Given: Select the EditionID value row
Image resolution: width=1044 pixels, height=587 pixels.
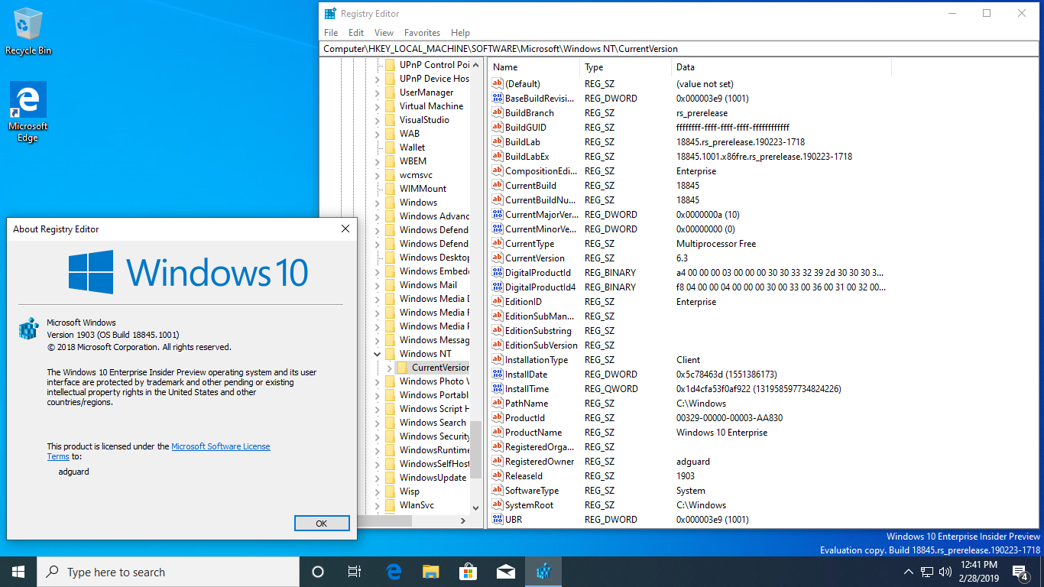Looking at the screenshot, I should coord(688,302).
